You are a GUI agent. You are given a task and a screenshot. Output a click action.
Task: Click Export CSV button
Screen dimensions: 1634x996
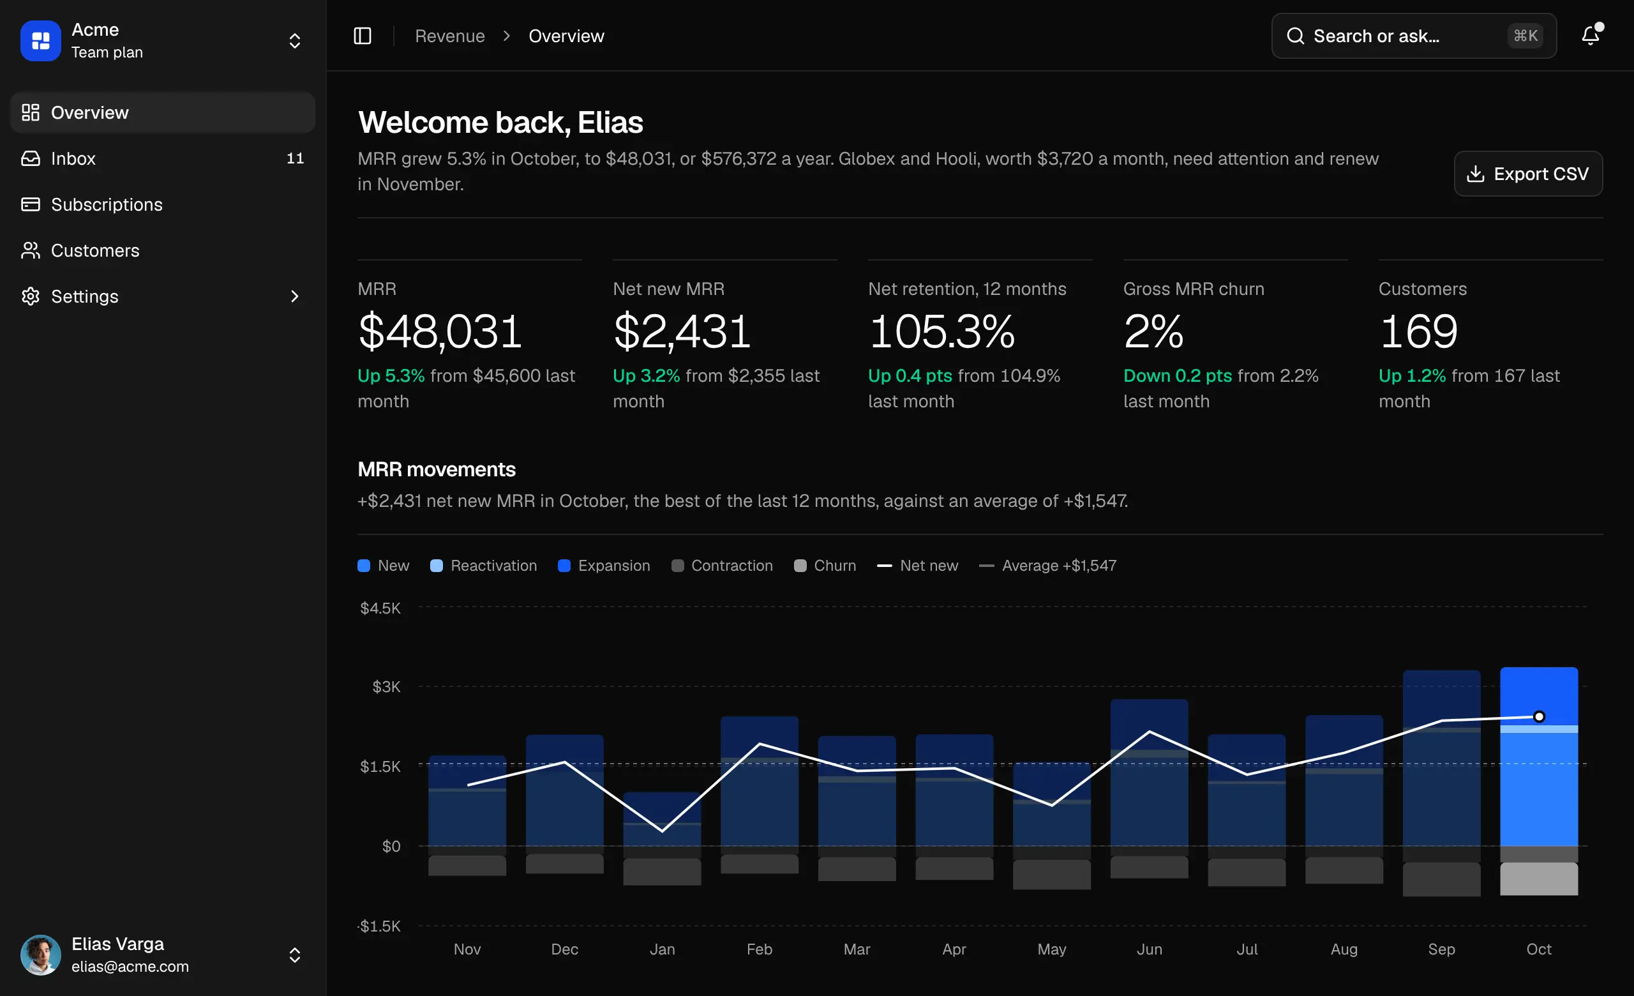(x=1528, y=174)
